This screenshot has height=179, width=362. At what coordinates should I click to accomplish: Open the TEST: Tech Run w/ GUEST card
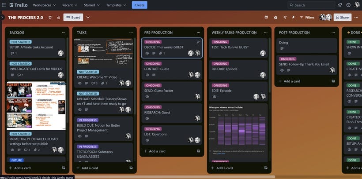(238, 48)
